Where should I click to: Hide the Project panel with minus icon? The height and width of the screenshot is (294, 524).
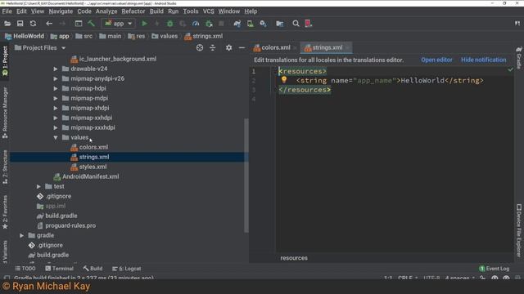pos(242,48)
